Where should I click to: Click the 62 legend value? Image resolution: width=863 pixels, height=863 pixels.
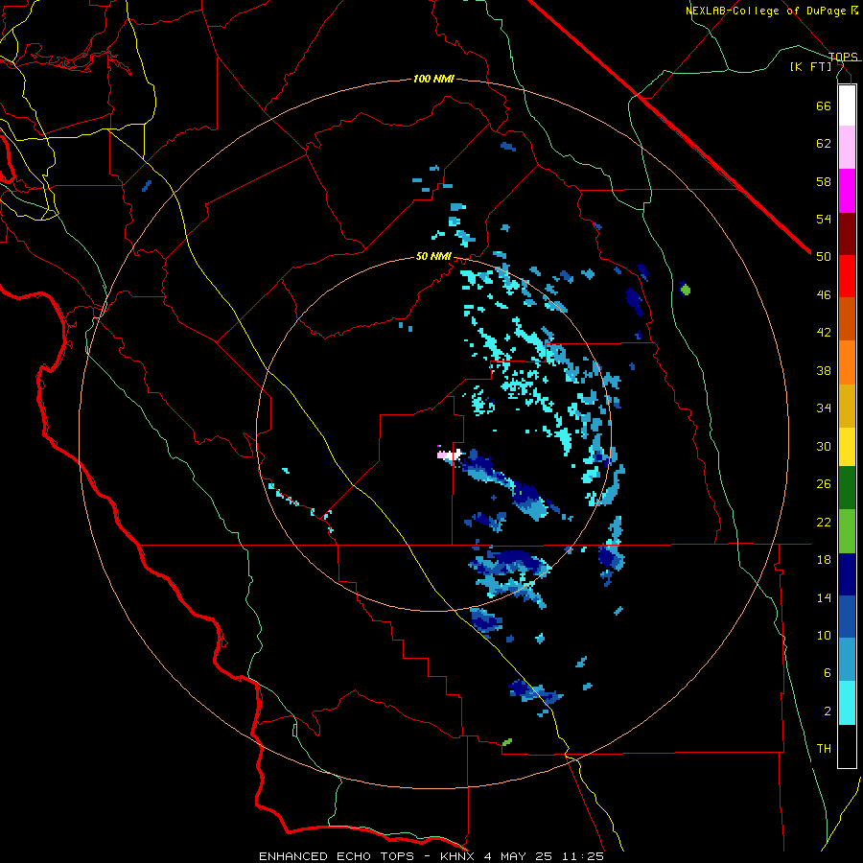tap(824, 144)
